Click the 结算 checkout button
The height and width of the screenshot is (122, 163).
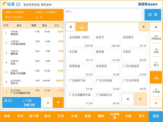[153, 15]
